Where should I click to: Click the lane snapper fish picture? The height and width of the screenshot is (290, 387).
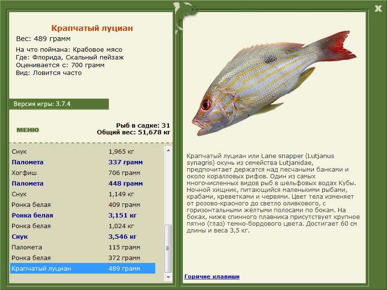point(273,82)
